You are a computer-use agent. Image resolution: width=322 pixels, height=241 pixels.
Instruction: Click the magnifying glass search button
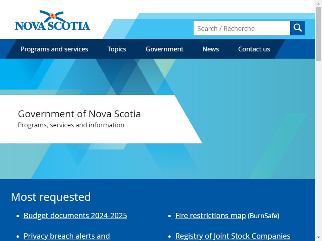297,28
